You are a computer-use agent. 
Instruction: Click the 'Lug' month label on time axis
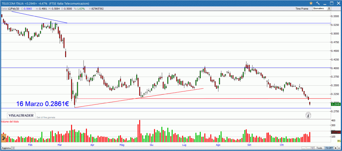tap(184, 145)
